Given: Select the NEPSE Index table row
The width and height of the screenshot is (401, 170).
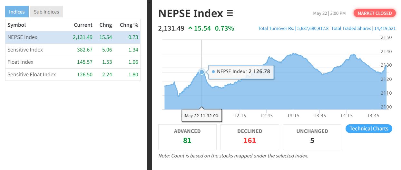Looking at the screenshot, I should 73,37.
